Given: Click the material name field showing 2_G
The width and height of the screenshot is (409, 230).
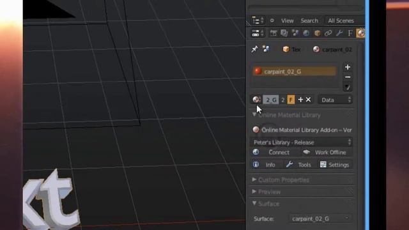Looking at the screenshot, I should tap(270, 100).
